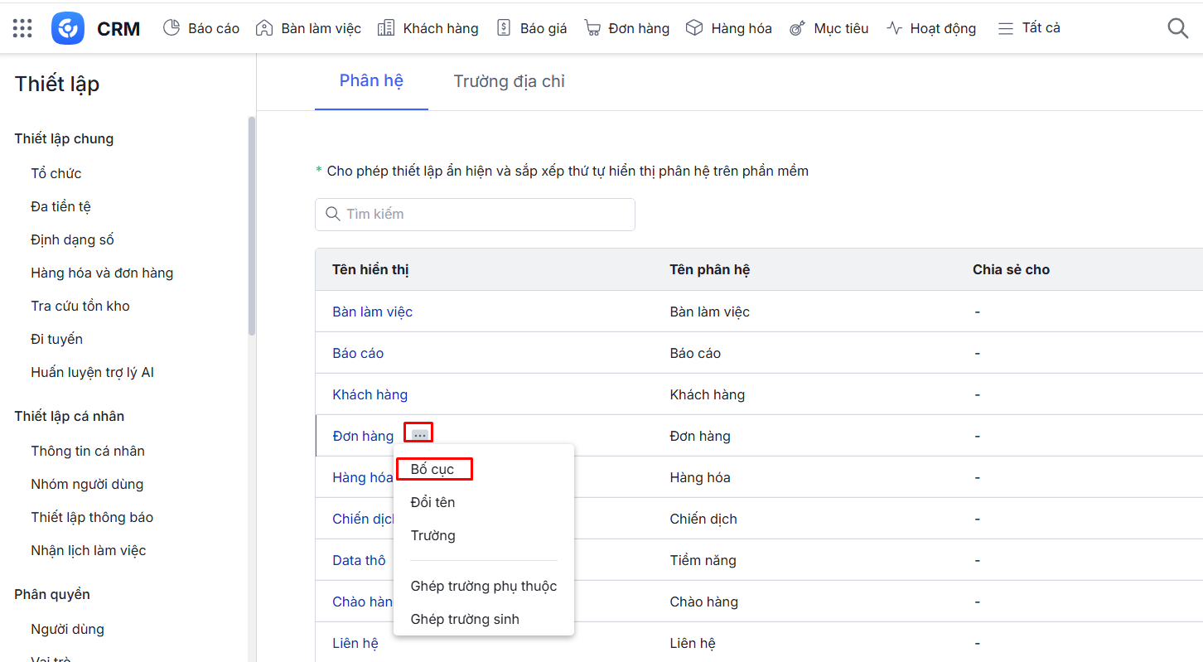Click the search magnifier icon top right
1203x662 pixels.
1177,28
